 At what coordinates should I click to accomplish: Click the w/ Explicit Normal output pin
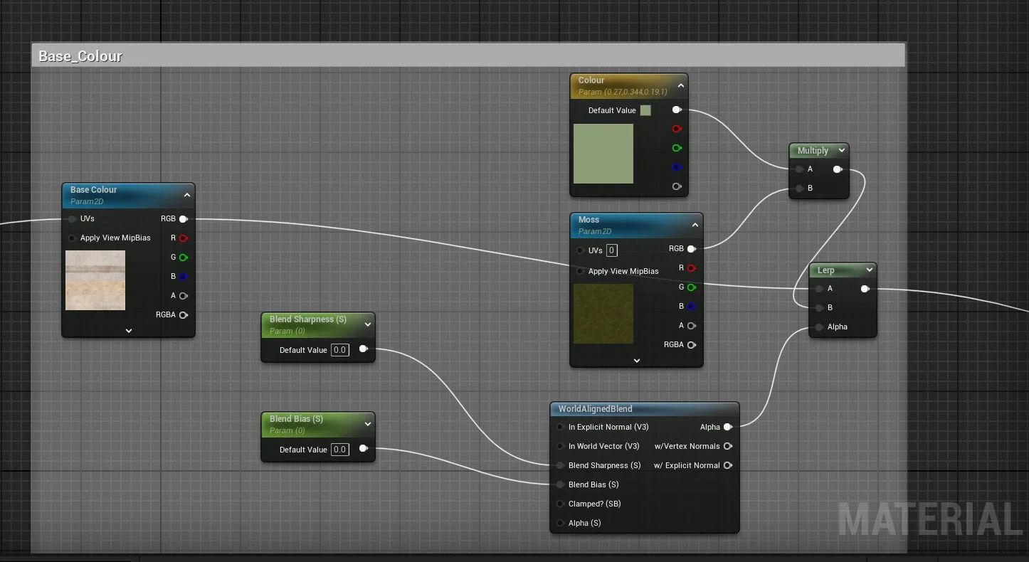[x=727, y=466]
